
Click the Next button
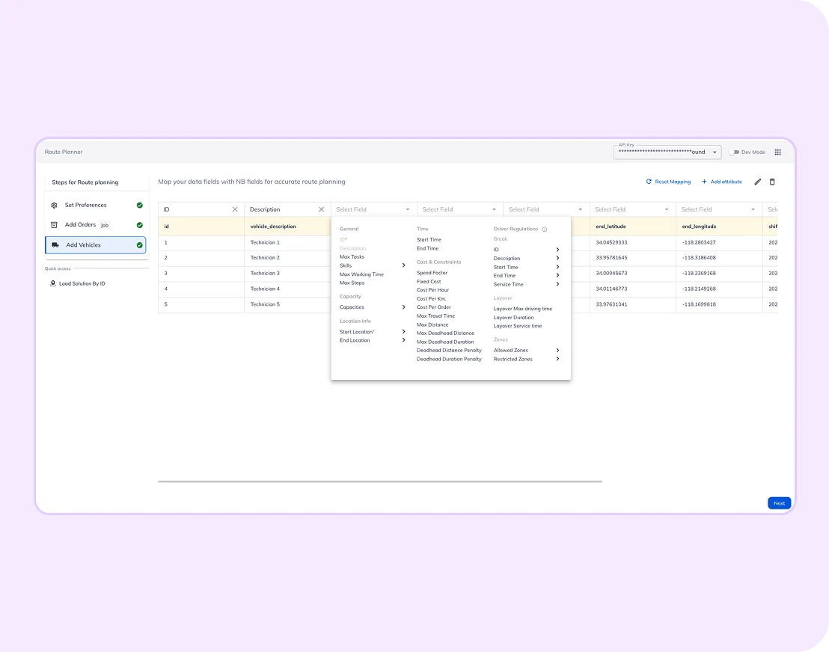tap(780, 503)
